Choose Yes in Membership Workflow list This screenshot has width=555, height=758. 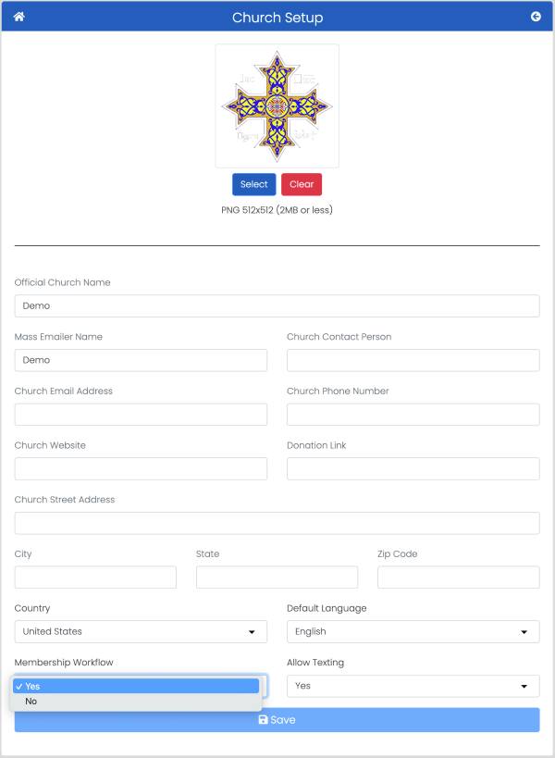pyautogui.click(x=136, y=686)
